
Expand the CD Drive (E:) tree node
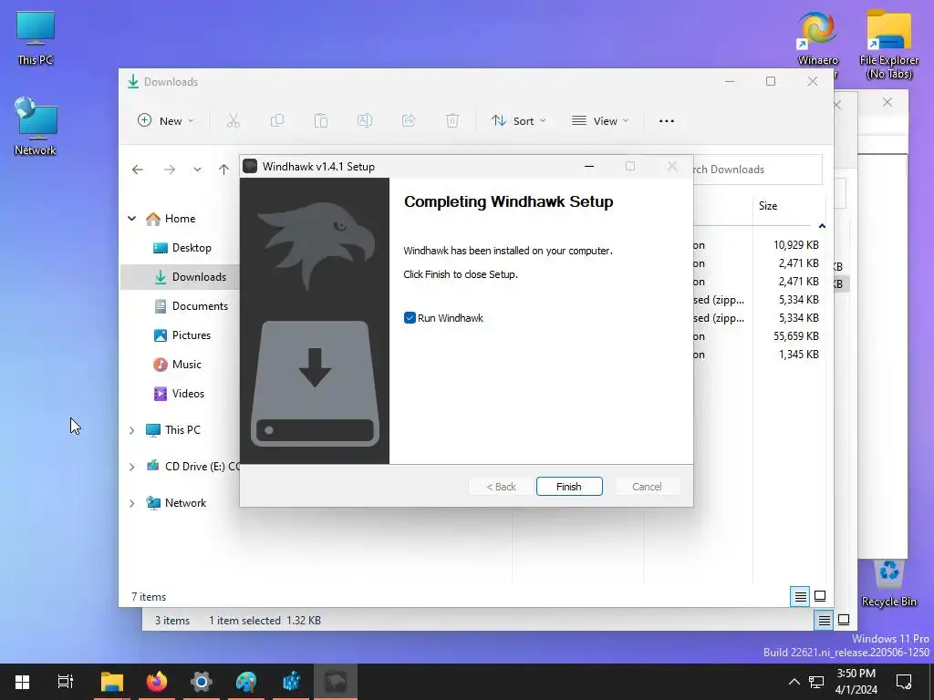tap(131, 467)
